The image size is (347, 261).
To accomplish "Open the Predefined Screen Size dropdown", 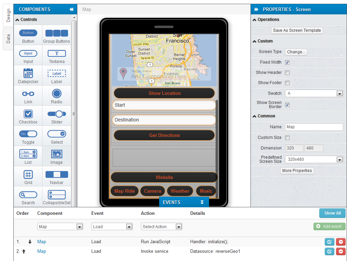I will click(314, 159).
